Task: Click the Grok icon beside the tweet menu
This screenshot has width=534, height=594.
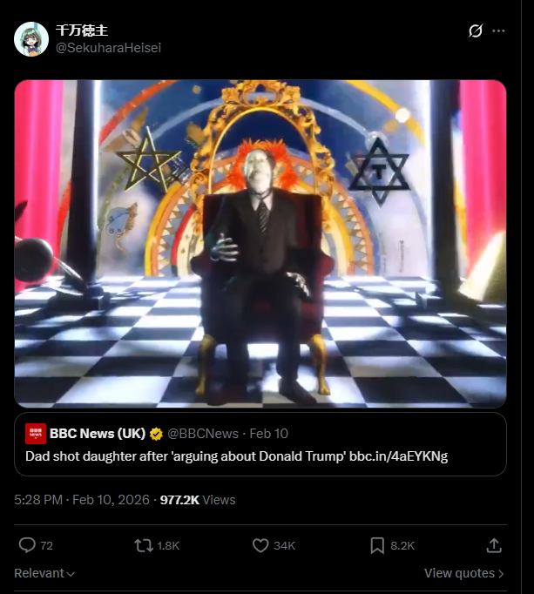Action: 475,31
